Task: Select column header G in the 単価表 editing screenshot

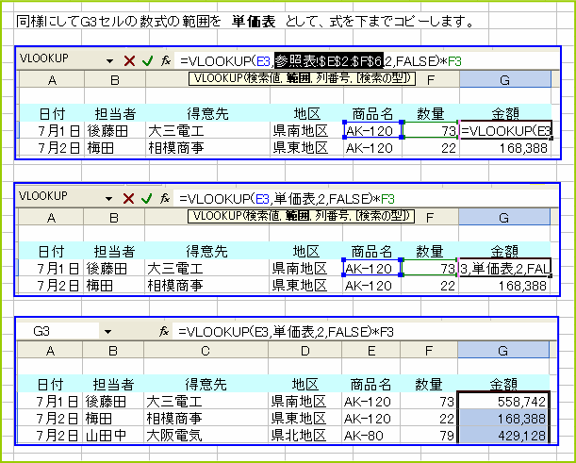Action: click(504, 218)
